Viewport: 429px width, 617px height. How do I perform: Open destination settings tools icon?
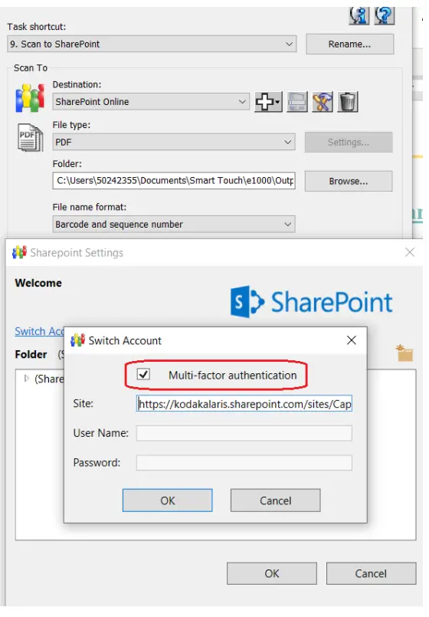(323, 102)
